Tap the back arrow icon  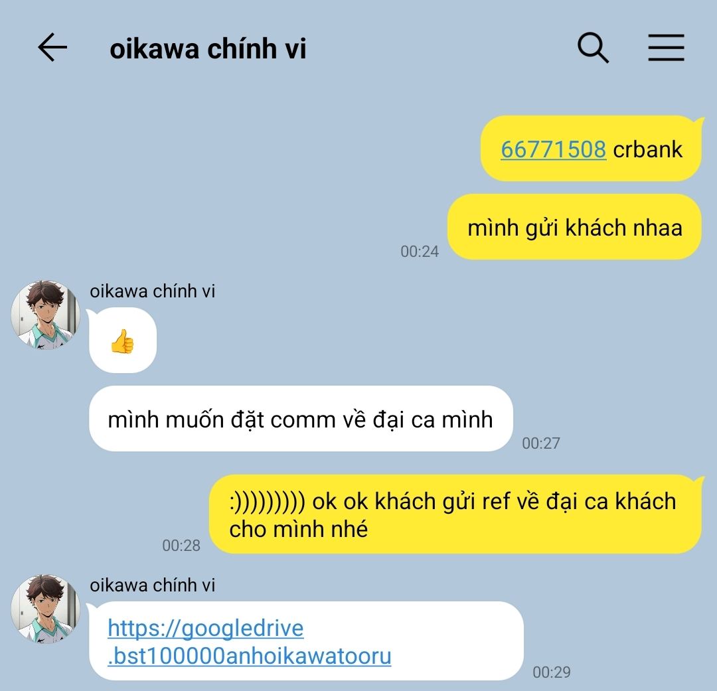(x=52, y=47)
